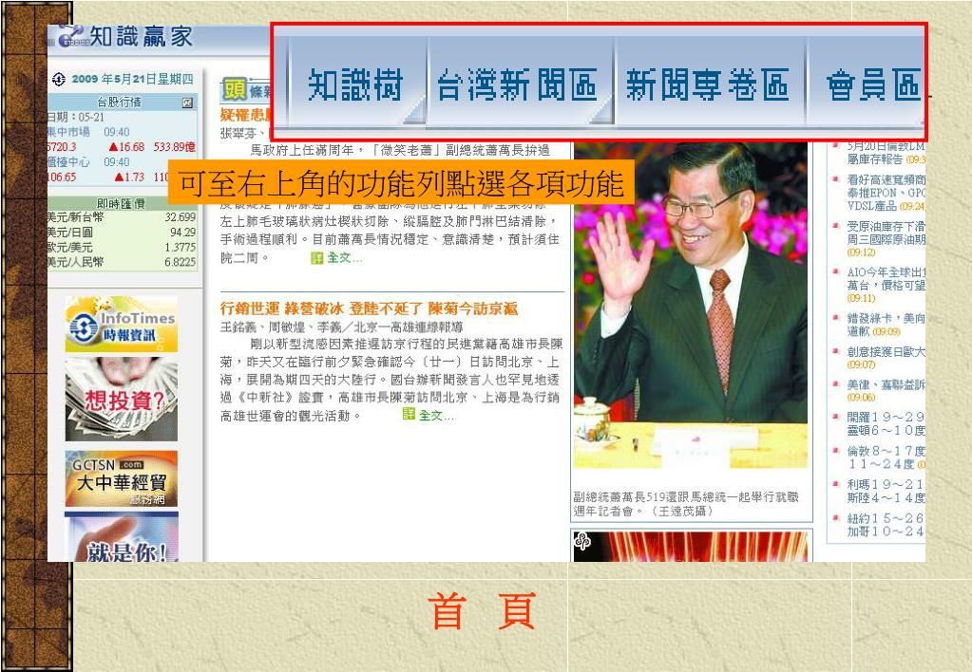Select the 歐元/美元 1.3775 rate row
Viewport: 972px width, 672px height.
123,247
